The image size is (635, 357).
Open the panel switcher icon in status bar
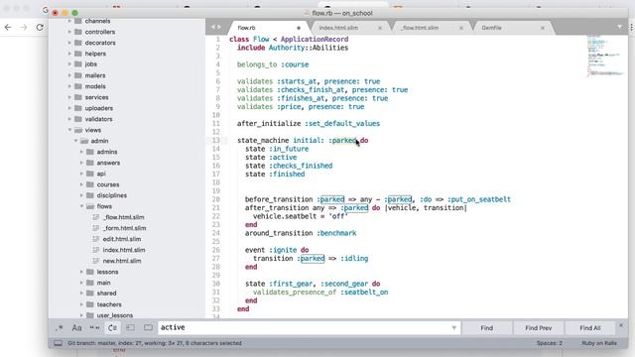coord(58,343)
